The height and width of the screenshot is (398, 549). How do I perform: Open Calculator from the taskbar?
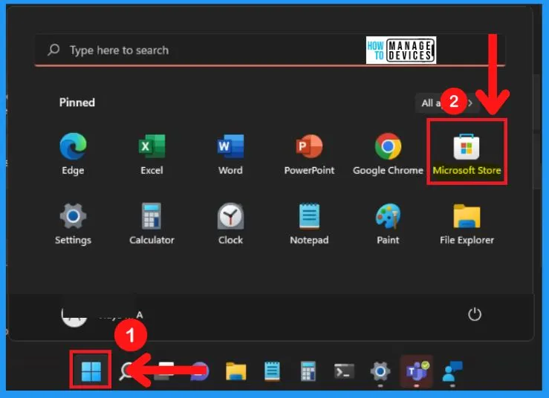[x=308, y=371]
